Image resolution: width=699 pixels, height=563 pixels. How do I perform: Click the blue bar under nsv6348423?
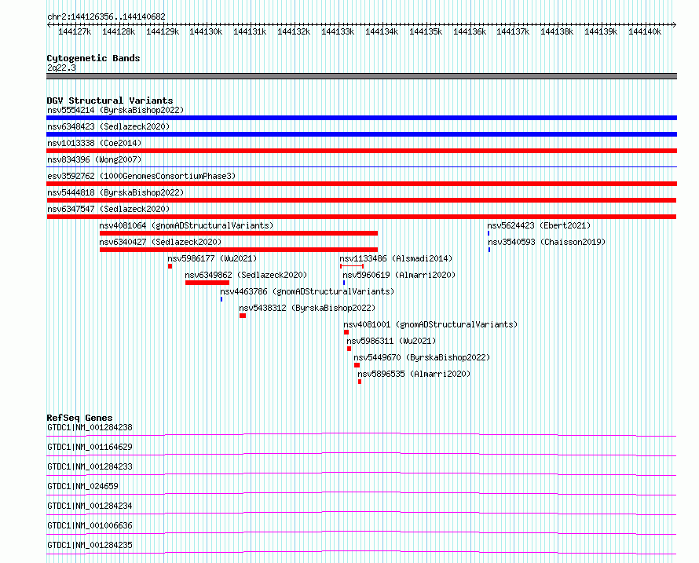coord(361,134)
